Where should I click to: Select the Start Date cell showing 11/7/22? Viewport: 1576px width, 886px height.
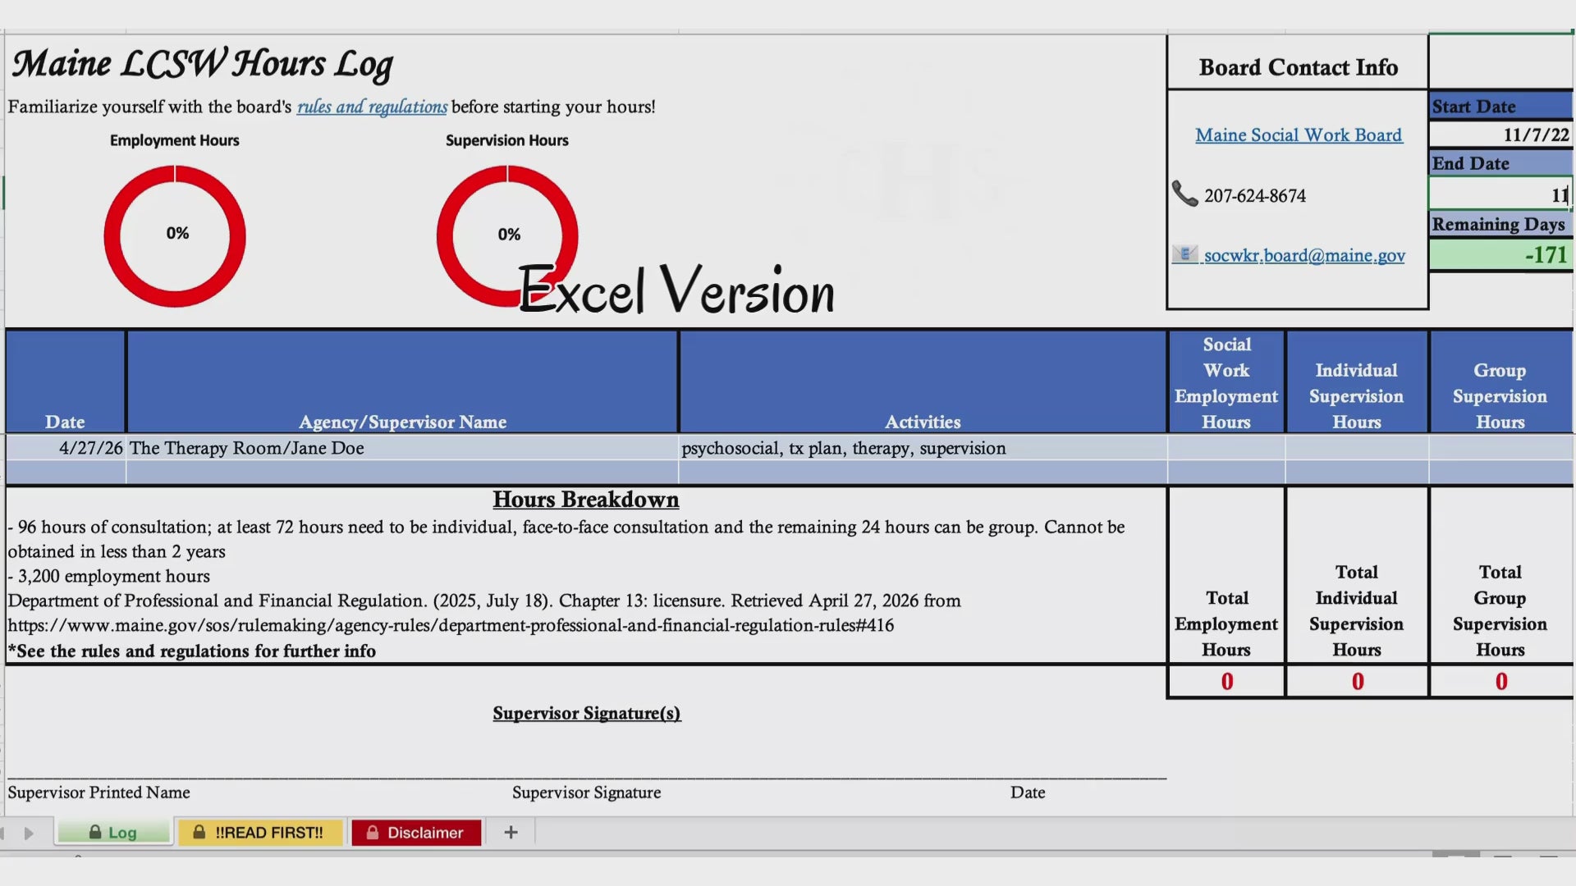pyautogui.click(x=1500, y=135)
